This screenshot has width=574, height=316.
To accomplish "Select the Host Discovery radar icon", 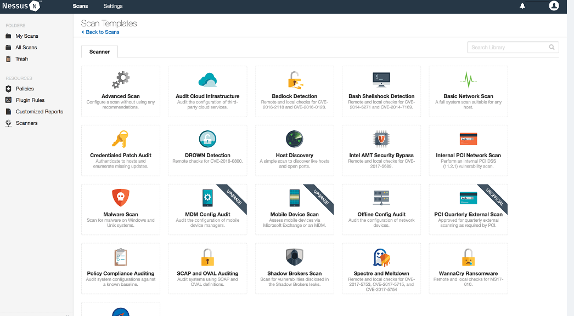I will [x=295, y=139].
